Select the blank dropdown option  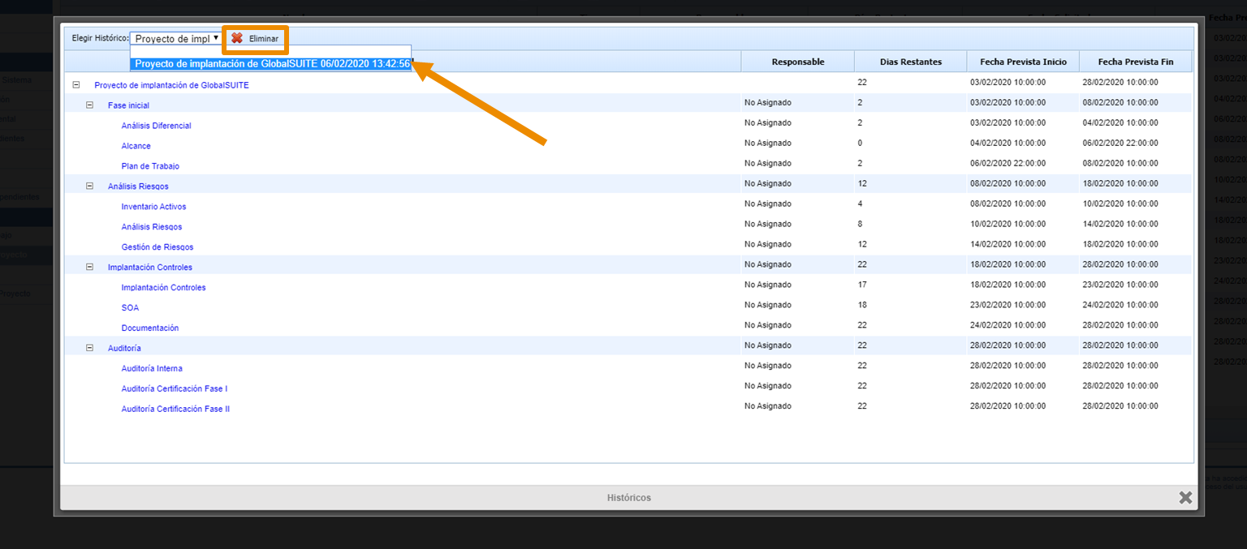271,51
